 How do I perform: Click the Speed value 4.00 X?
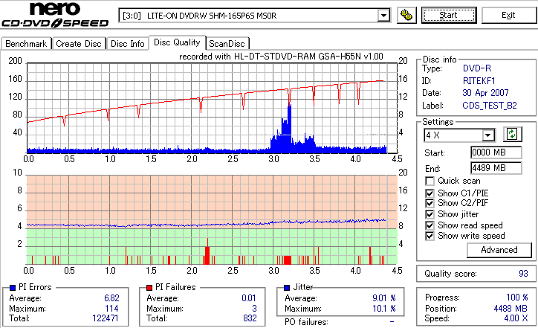[516, 318]
